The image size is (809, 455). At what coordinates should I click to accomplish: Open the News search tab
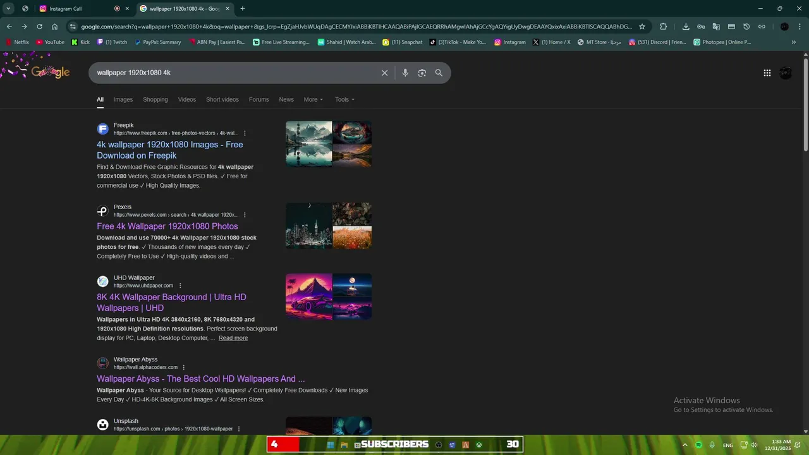coord(286,99)
